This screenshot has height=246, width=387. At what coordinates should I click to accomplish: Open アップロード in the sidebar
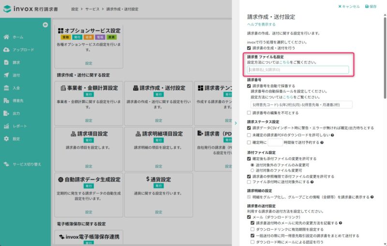pyautogui.click(x=23, y=50)
